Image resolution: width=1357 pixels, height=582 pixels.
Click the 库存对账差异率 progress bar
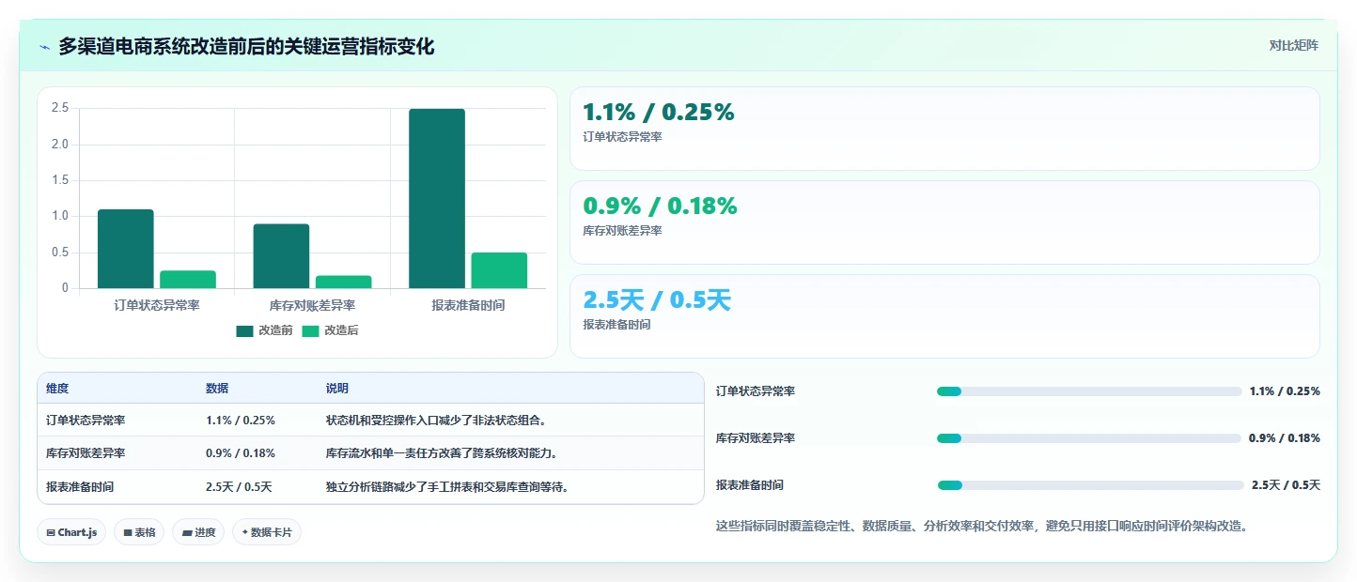coord(1089,438)
